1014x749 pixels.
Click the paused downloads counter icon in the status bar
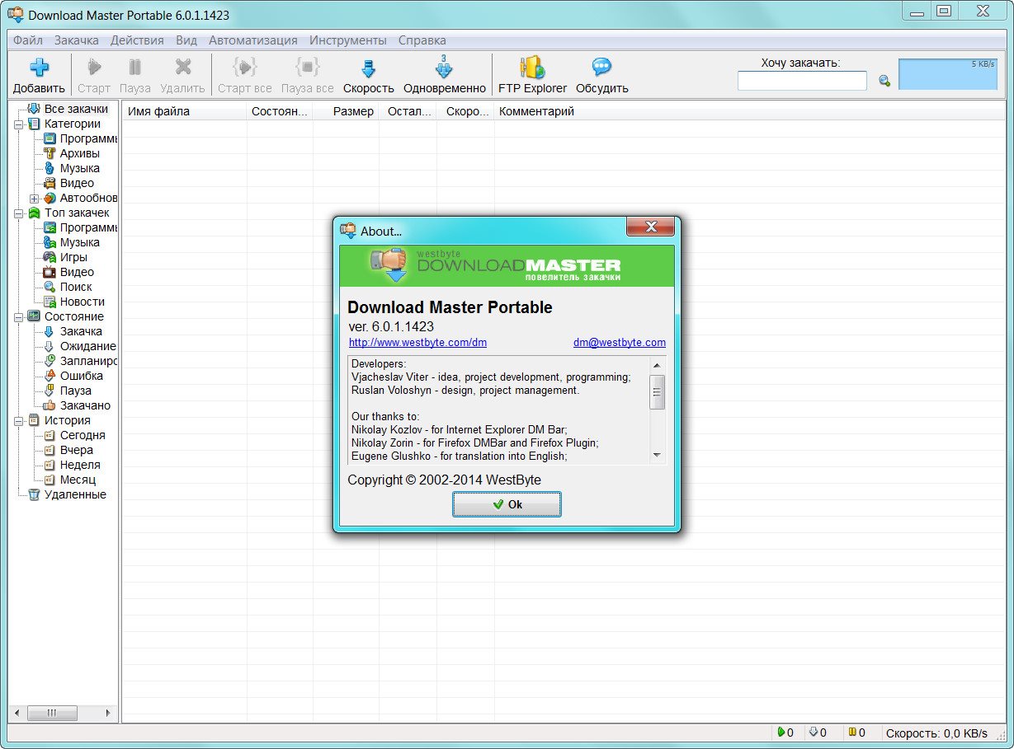pyautogui.click(x=852, y=733)
